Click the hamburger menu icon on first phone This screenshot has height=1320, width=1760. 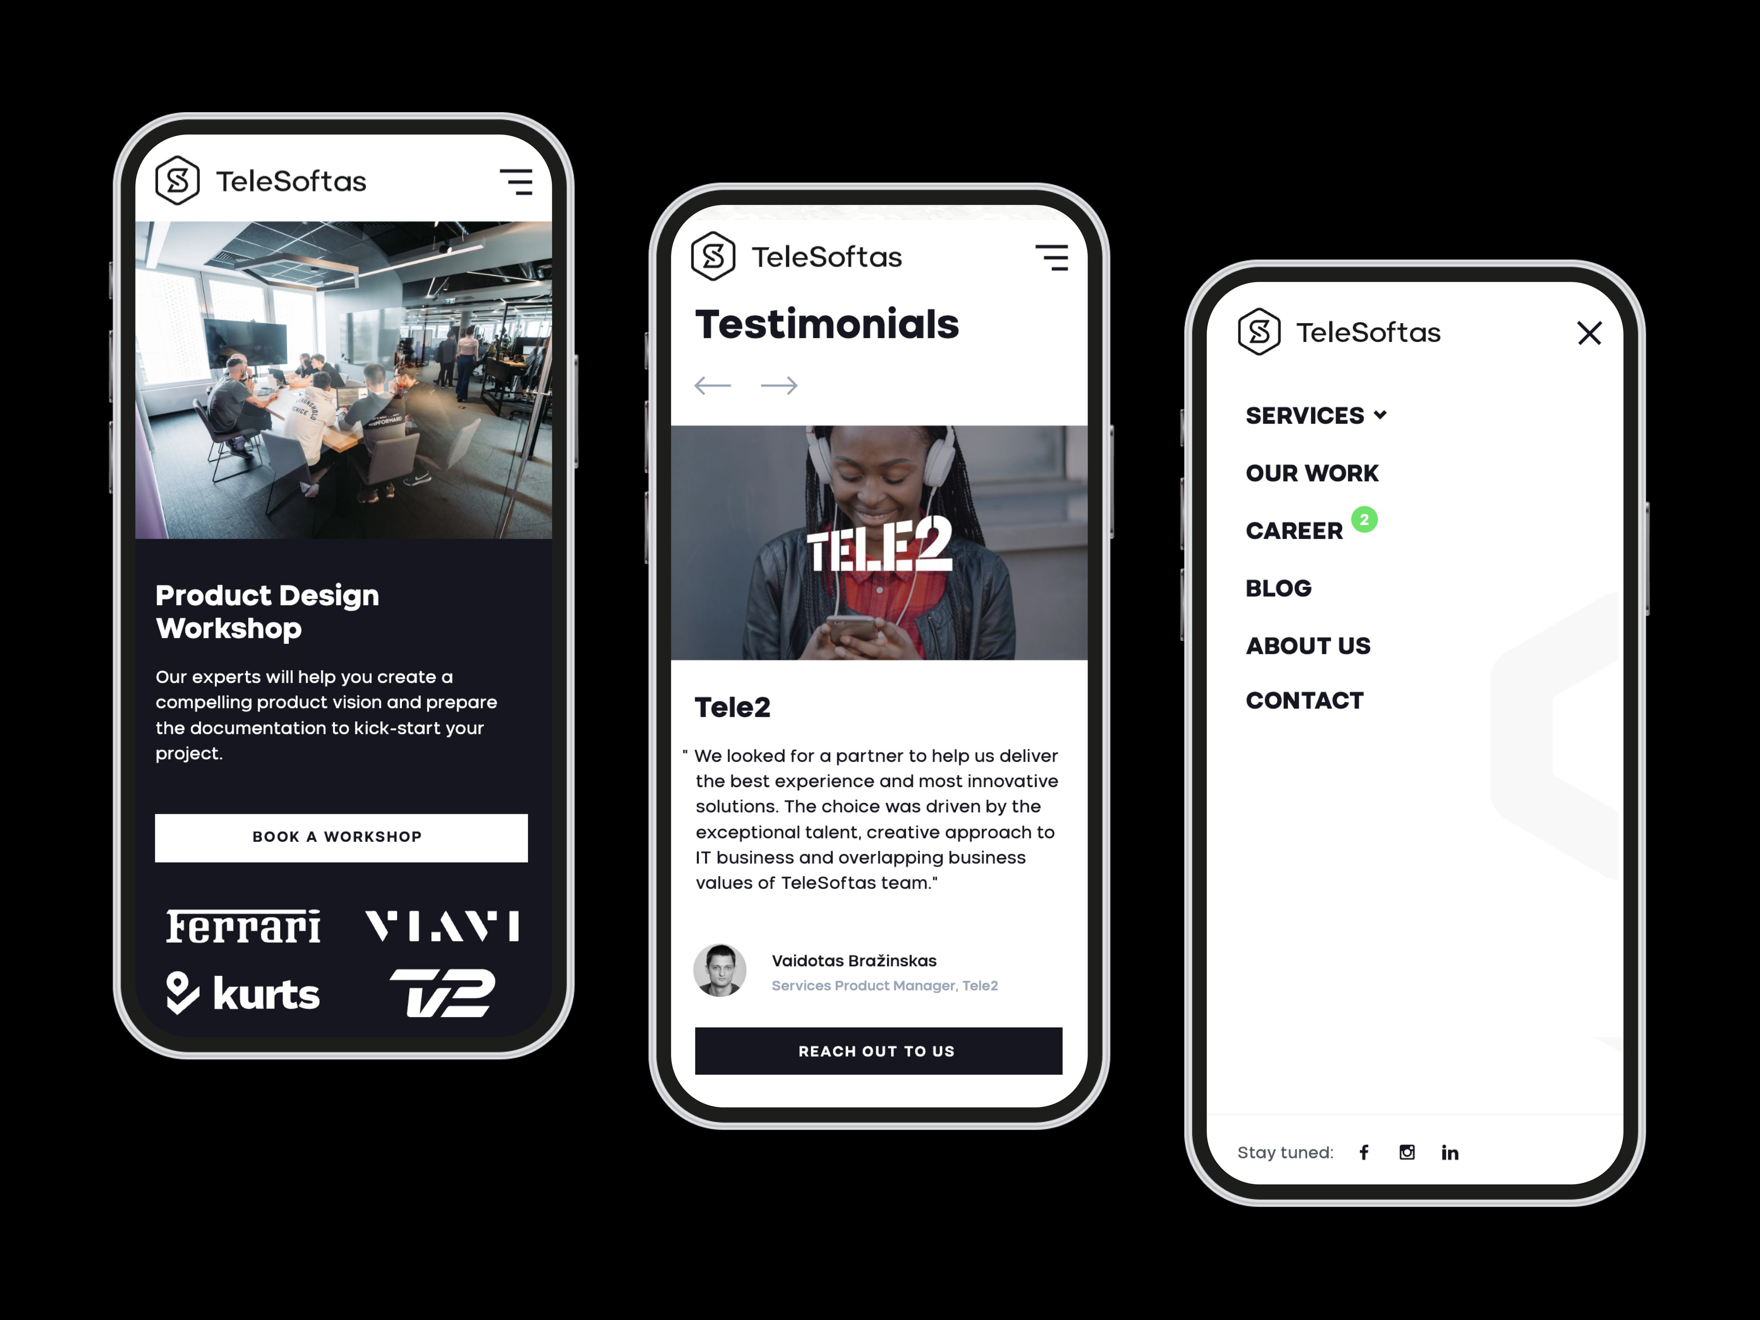516,180
